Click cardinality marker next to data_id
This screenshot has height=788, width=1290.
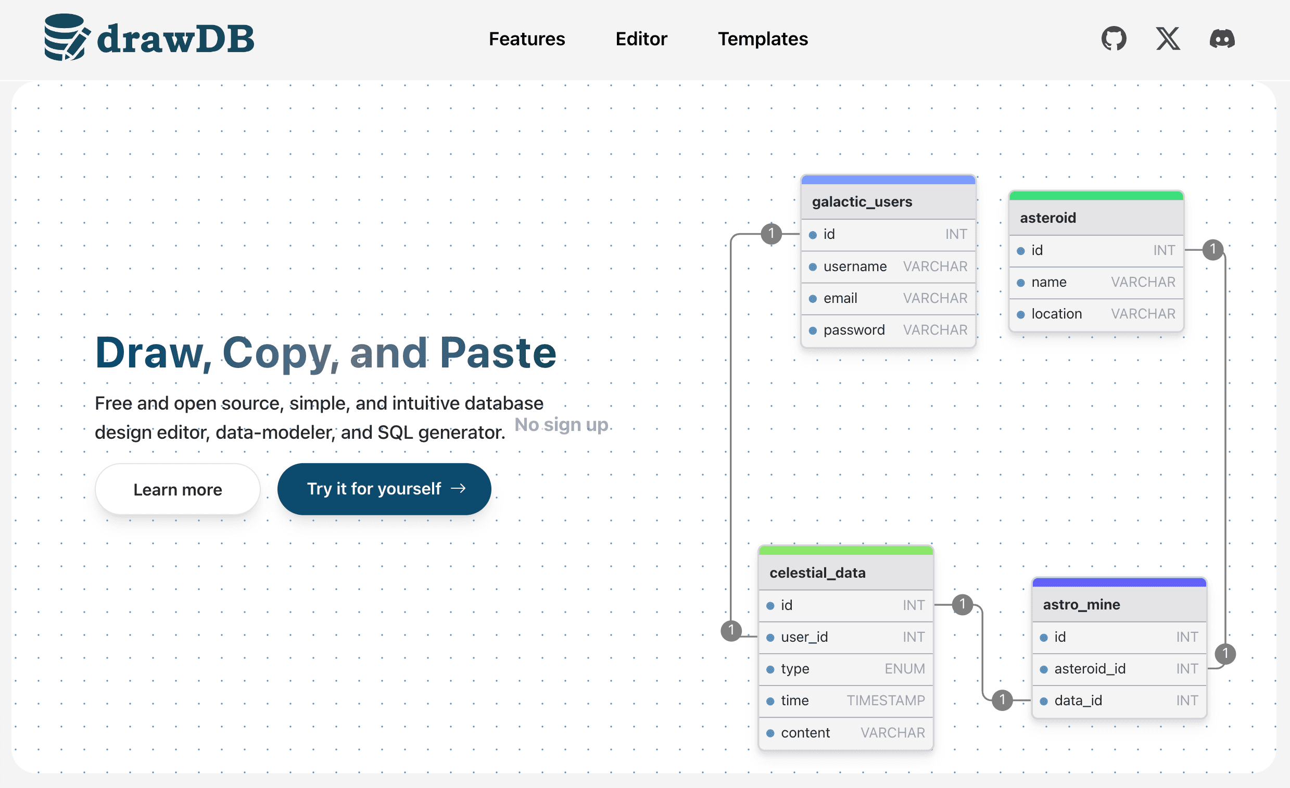(1002, 700)
